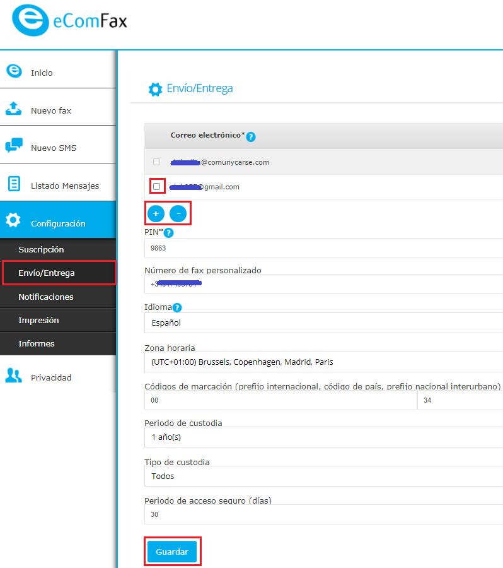The width and height of the screenshot is (503, 568).
Task: Click the Configuración gear icon in sidebar
Action: tap(13, 220)
